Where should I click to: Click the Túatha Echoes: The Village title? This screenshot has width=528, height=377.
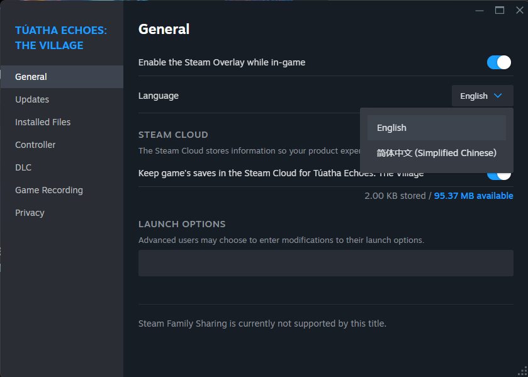(x=61, y=38)
